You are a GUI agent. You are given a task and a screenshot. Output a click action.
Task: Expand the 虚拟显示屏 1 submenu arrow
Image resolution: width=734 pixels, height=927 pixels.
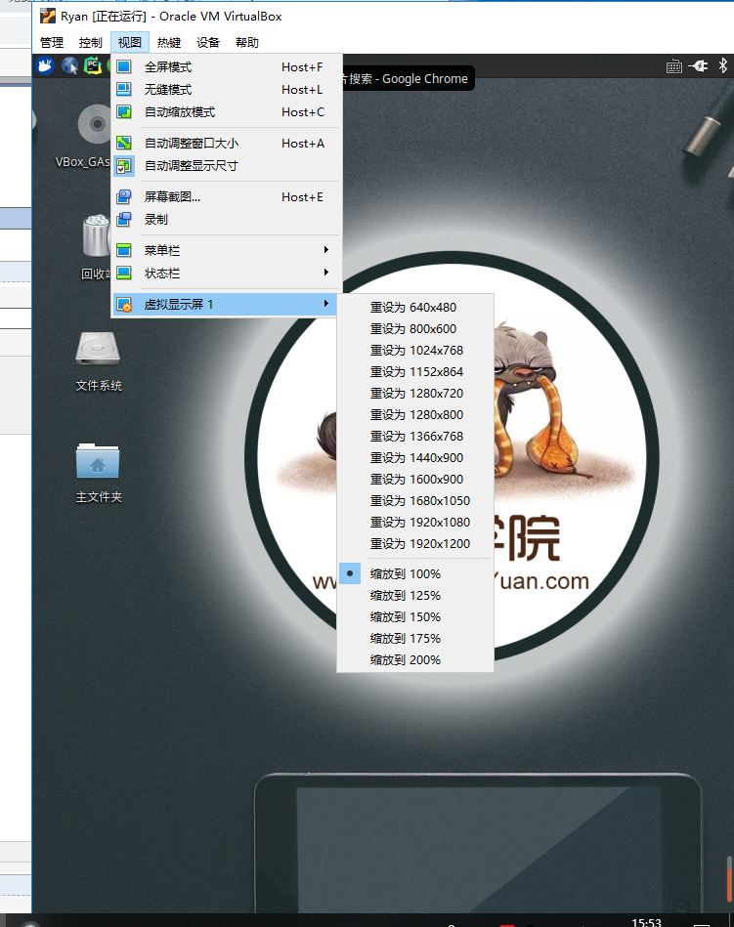325,303
